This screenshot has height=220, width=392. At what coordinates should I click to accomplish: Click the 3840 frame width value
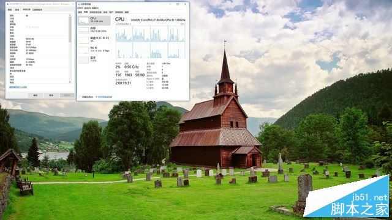[28, 42]
